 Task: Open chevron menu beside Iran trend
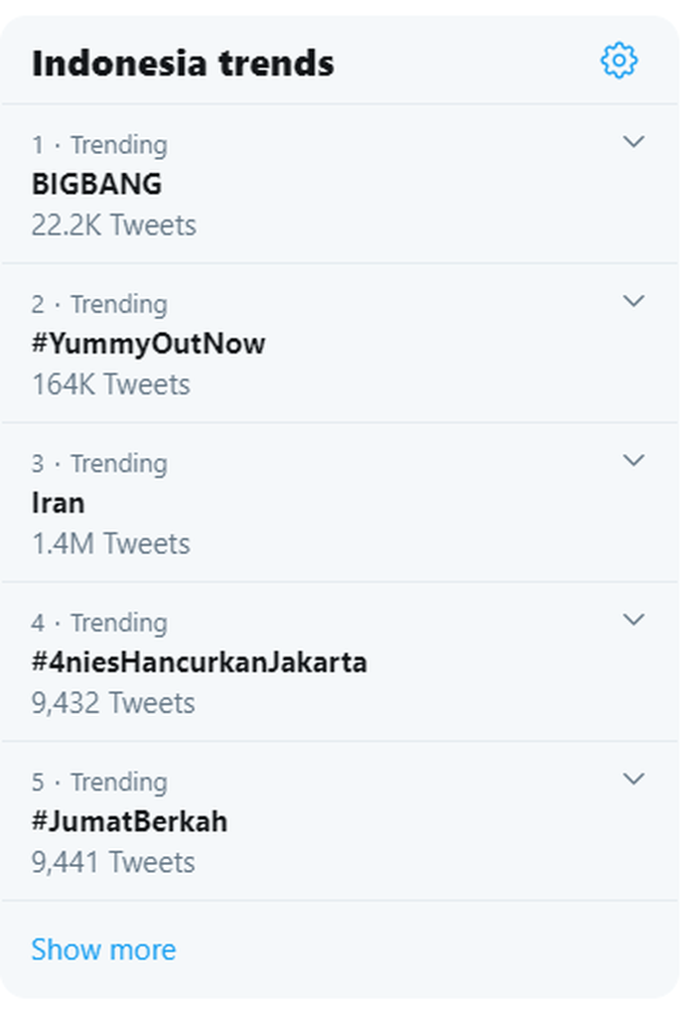633,460
